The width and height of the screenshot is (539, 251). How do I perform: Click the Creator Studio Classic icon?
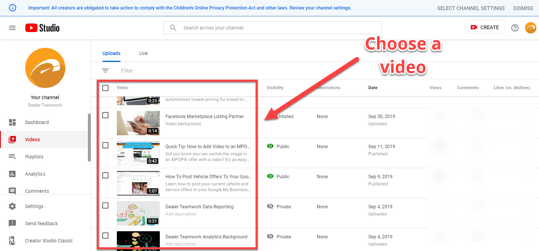click(x=12, y=241)
